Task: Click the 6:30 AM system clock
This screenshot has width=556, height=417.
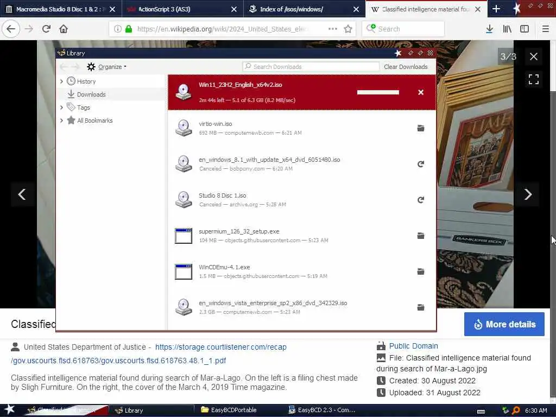Action: coord(536,410)
